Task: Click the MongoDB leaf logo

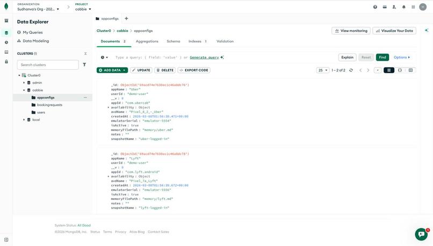Action: 6,6
